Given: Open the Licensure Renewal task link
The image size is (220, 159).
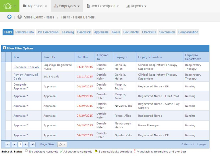Looking at the screenshot, I should click(26, 67).
